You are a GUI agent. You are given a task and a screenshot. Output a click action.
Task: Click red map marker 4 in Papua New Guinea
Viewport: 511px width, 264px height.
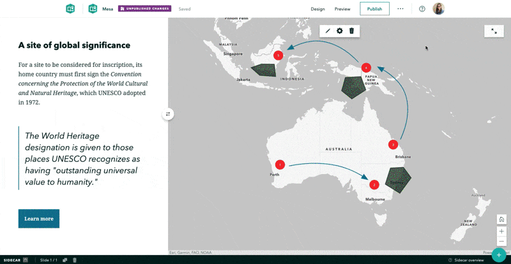(366, 68)
